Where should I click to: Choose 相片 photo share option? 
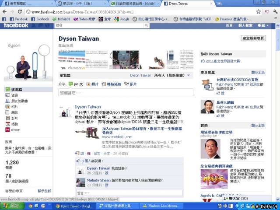92,84
